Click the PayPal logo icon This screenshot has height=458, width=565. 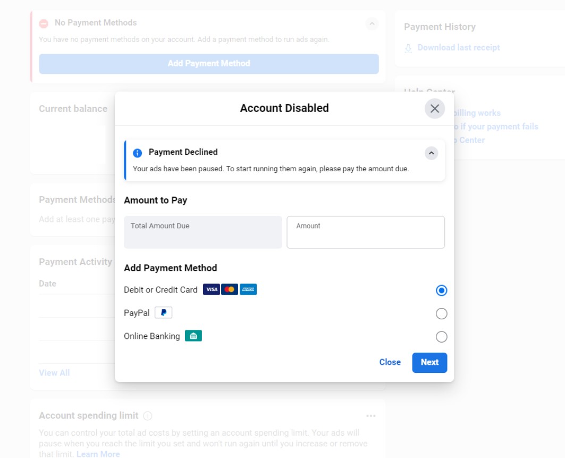tap(163, 313)
